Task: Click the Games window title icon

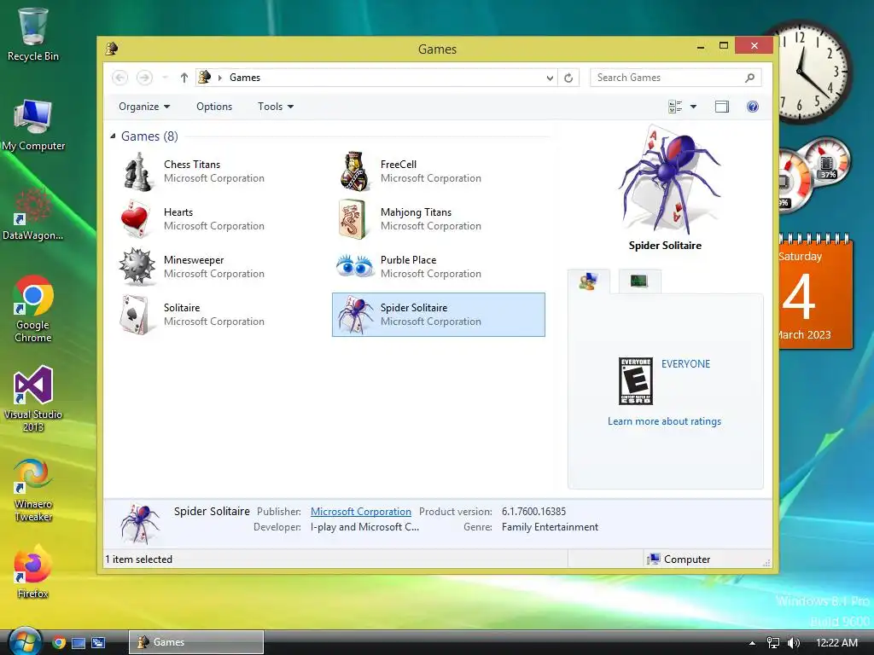Action: pos(112,49)
